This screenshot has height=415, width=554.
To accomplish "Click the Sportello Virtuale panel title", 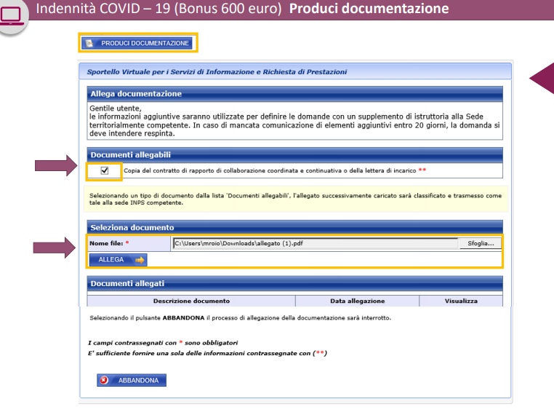I will [x=217, y=71].
